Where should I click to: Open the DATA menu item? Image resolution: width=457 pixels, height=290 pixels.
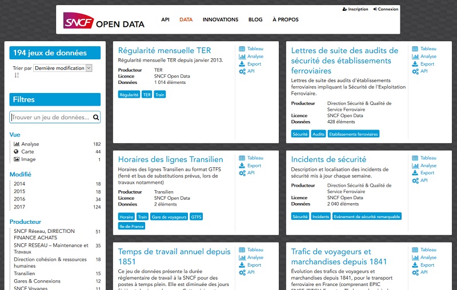(186, 19)
